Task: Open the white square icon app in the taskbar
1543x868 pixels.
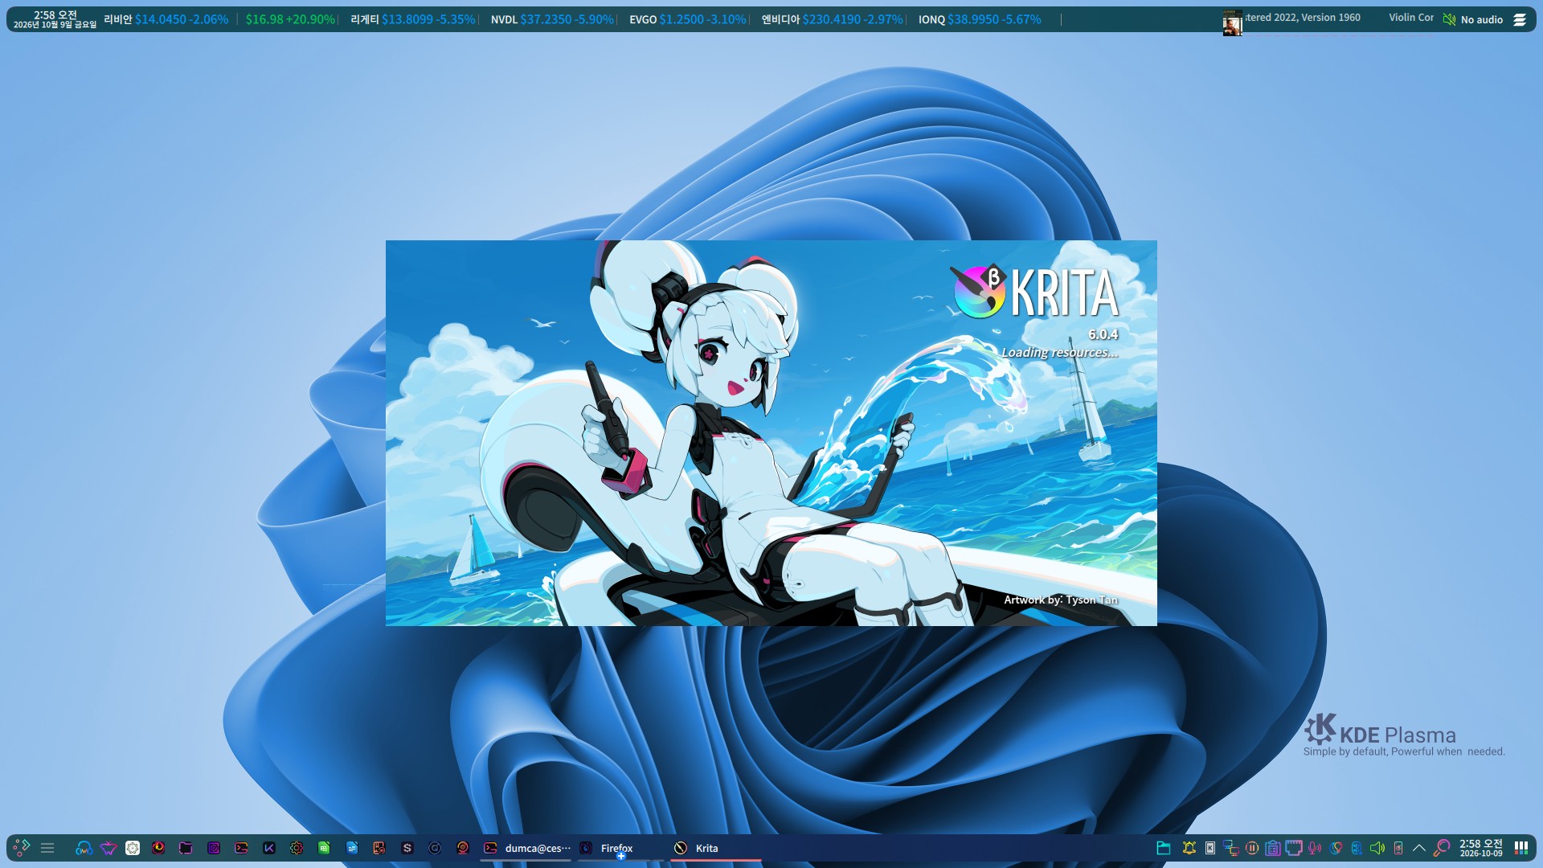Action: [133, 848]
